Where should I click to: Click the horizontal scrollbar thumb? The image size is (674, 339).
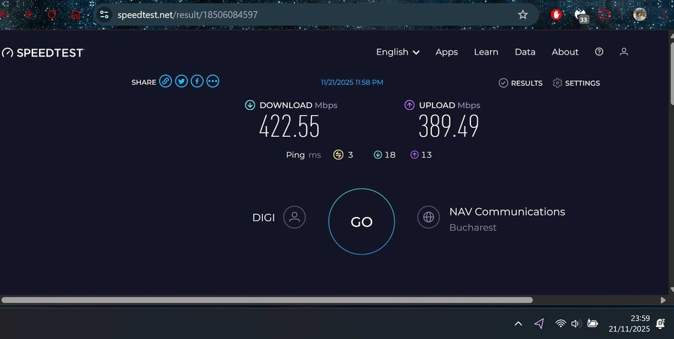[x=267, y=300]
